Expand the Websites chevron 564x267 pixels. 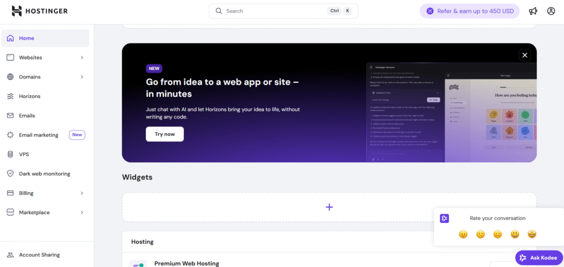click(82, 58)
